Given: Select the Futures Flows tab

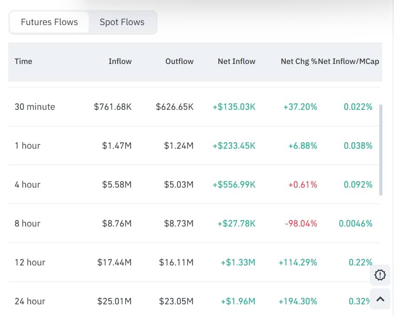Looking at the screenshot, I should pos(49,22).
